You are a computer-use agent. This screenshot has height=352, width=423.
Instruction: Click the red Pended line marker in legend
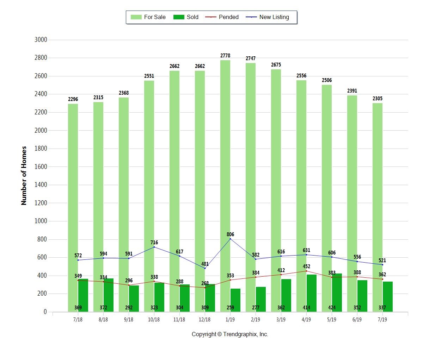point(210,17)
